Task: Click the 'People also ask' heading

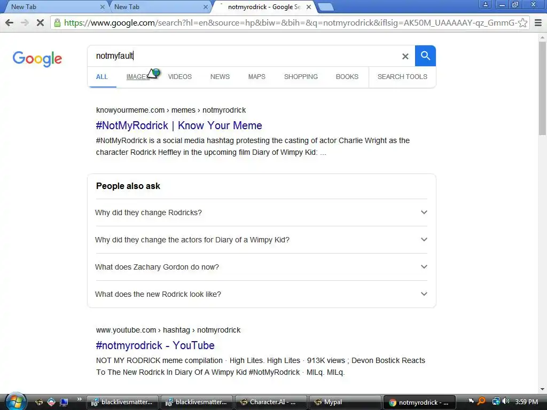Action: coord(128,186)
